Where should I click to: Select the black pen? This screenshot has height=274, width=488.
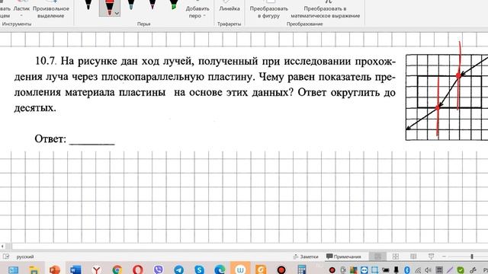point(88,5)
